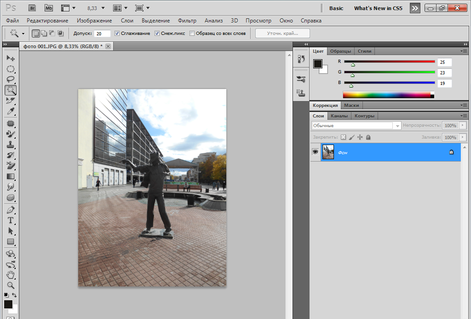This screenshot has width=471, height=319.
Task: Toggle the Сглаживание checkbox
Action: (117, 34)
